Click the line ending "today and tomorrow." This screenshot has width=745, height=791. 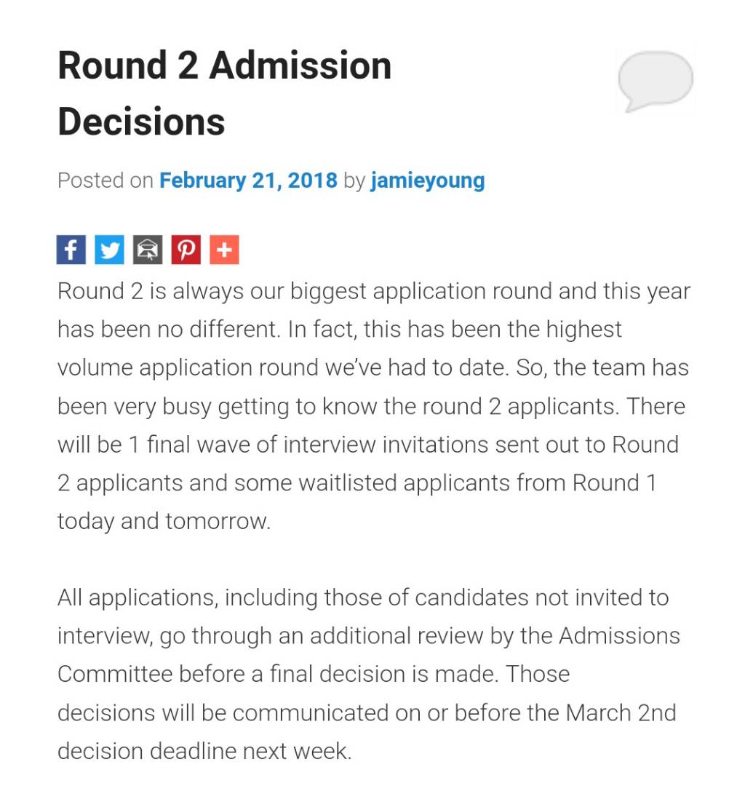click(164, 521)
